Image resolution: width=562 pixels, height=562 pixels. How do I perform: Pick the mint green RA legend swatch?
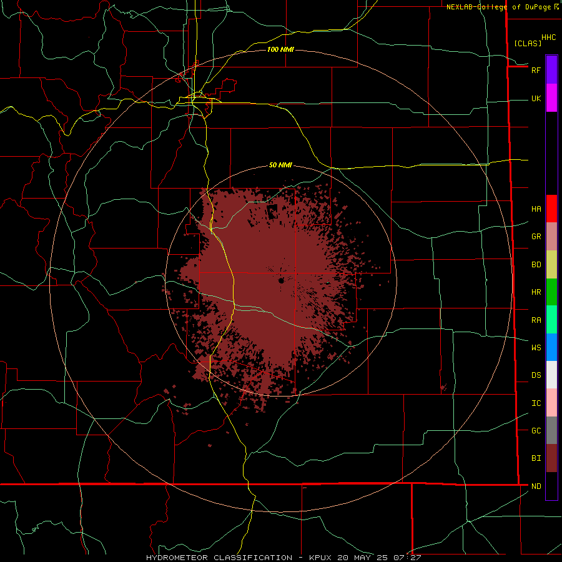click(551, 320)
